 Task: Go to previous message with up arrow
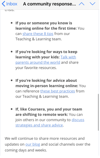(82, 4)
